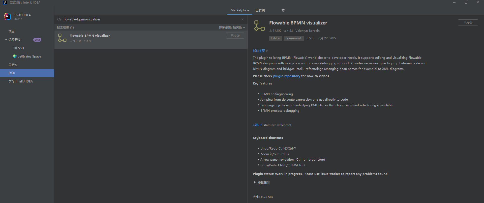Click the external link arrow after 插件主页
This screenshot has height=203, width=484.
pyautogui.click(x=267, y=51)
